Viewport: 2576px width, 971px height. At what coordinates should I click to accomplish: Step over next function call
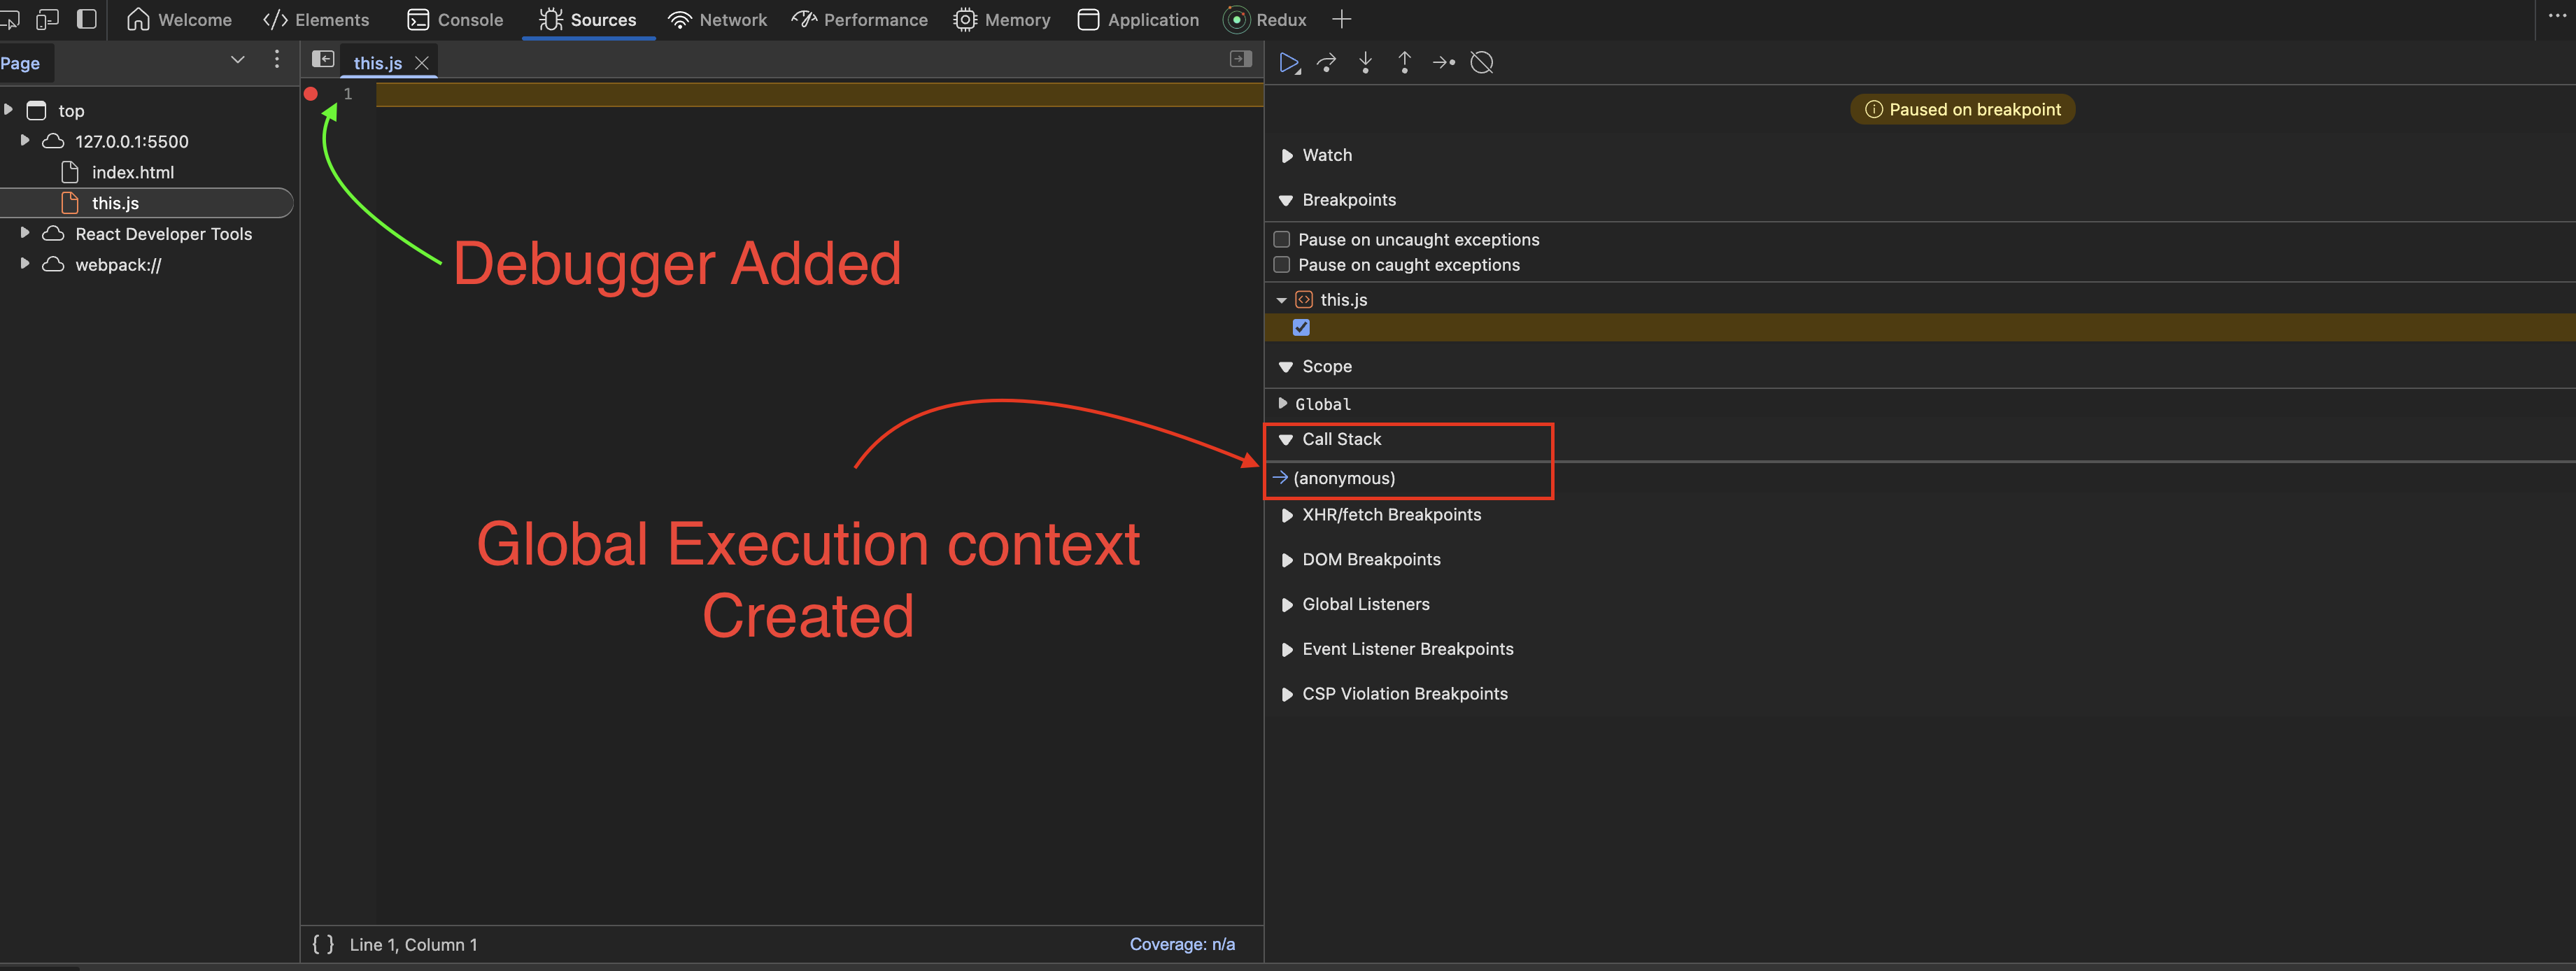click(x=1327, y=63)
